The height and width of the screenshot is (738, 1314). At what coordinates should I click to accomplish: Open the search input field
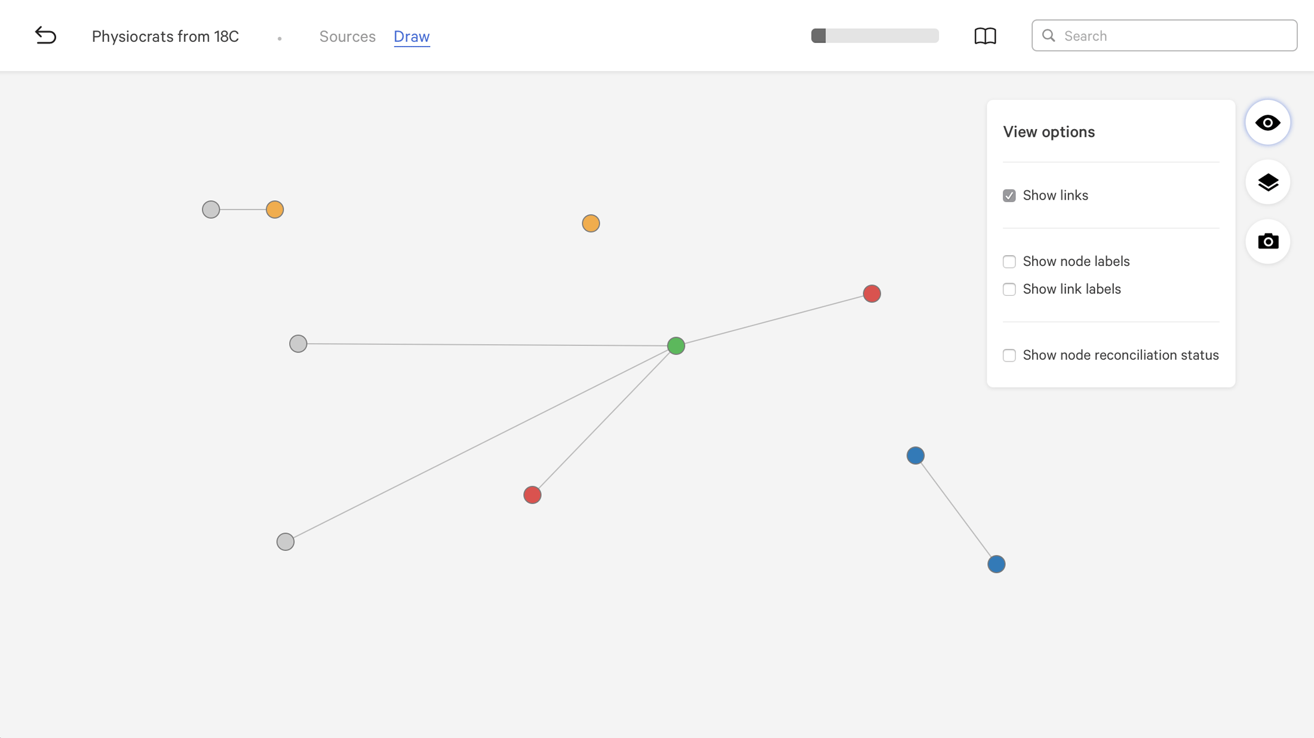1163,35
